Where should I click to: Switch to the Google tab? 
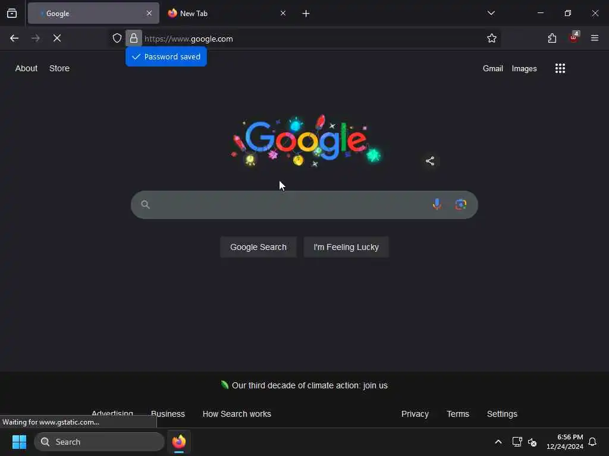(93, 14)
